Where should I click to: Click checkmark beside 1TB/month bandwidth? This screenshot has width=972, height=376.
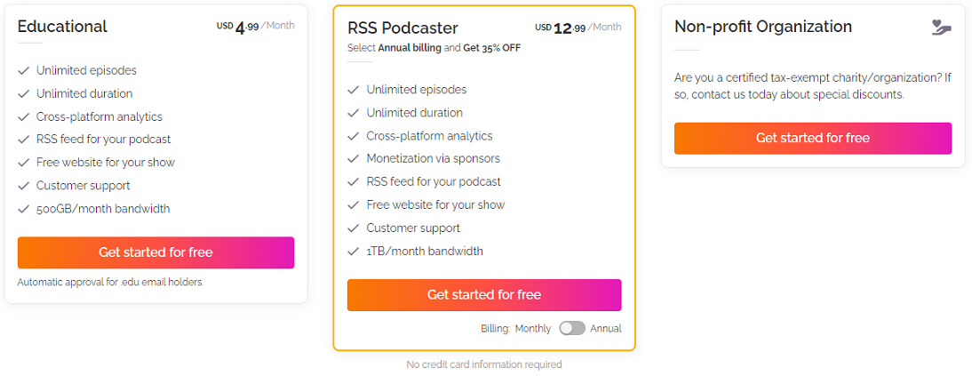tap(354, 252)
